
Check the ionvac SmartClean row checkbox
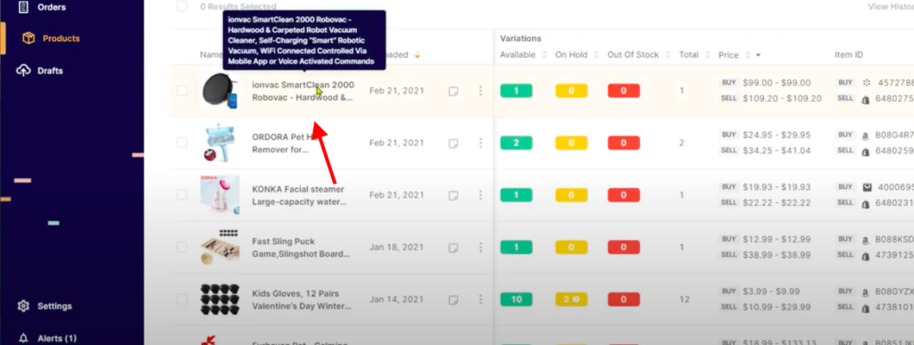pyautogui.click(x=182, y=90)
